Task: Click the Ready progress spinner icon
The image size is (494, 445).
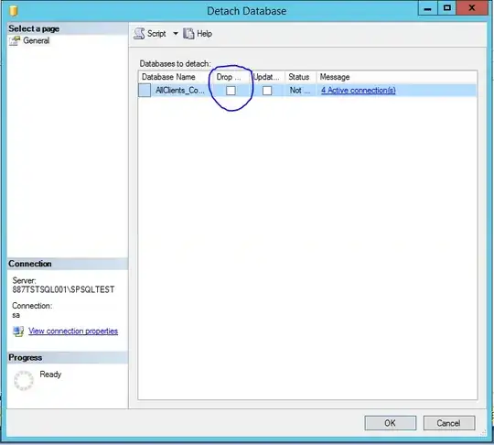Action: [24, 380]
